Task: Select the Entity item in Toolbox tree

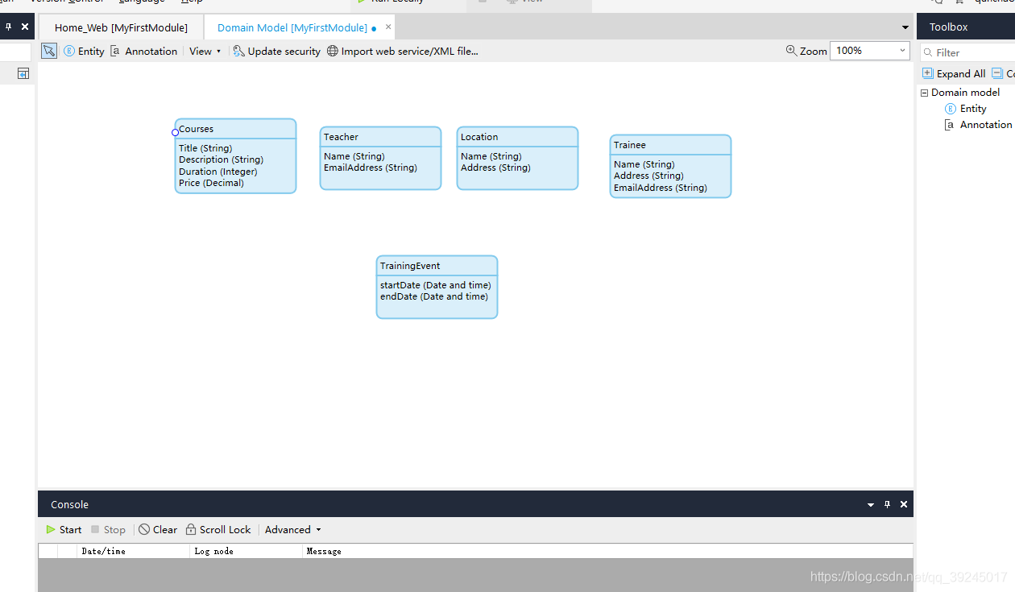Action: click(x=972, y=109)
